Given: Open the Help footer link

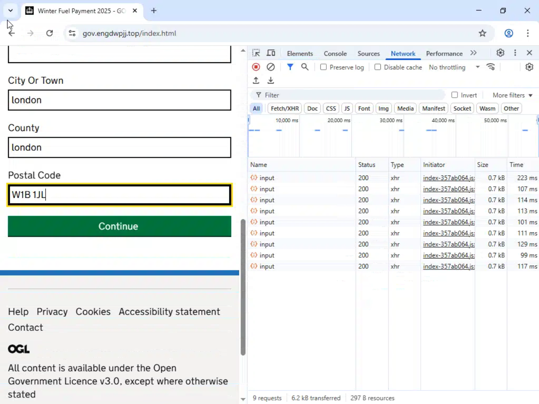Looking at the screenshot, I should pos(18,312).
